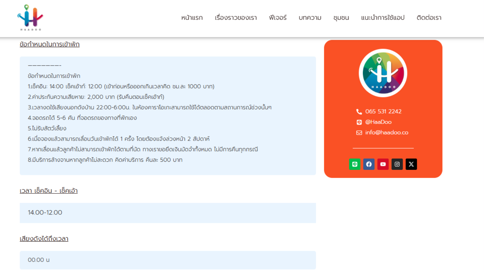The image size is (484, 272).
Task: Go to หน้าแรก menu item
Action: point(192,18)
